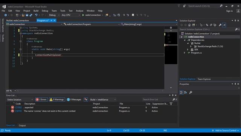The height and width of the screenshot is (136, 241).
Task: Switch to the NuGet: redisConnection tab
Action: pyautogui.click(x=18, y=20)
